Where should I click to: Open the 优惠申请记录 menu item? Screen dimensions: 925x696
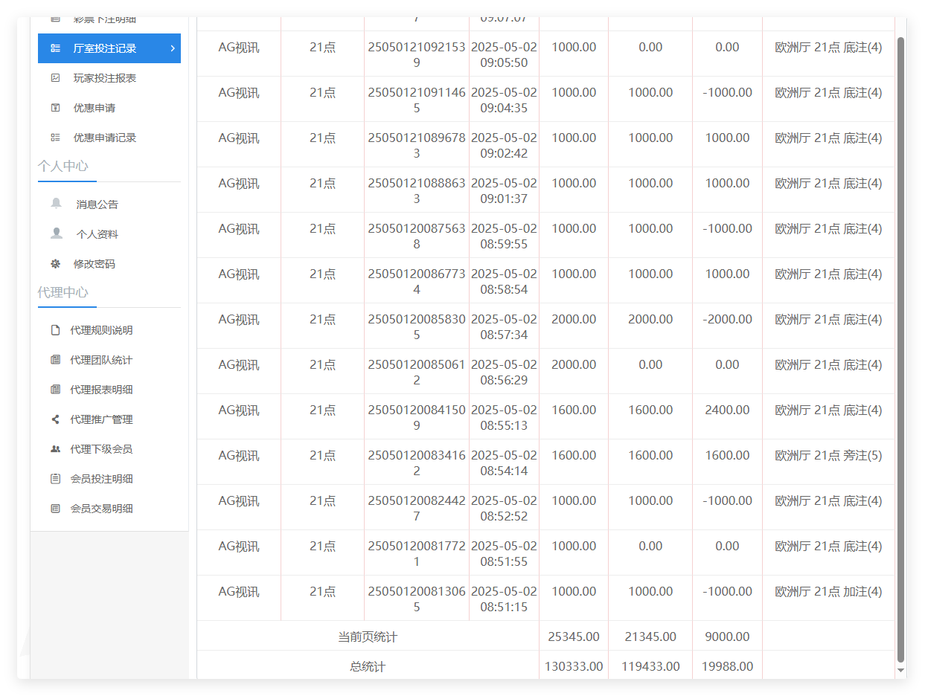tap(104, 138)
